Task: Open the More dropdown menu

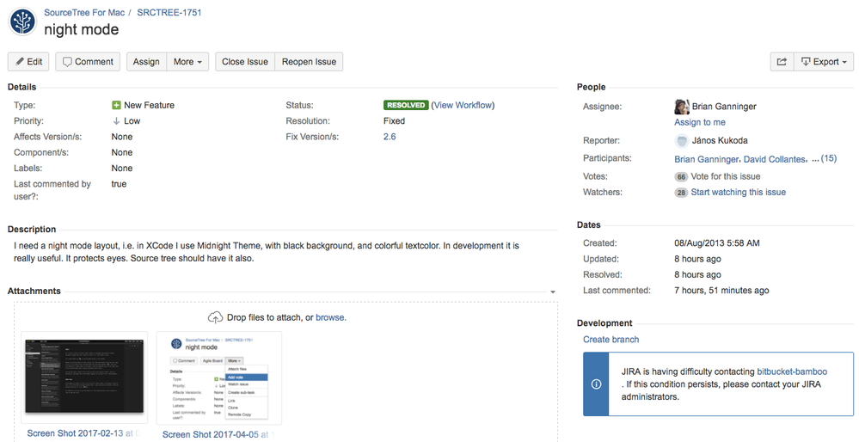Action: click(x=187, y=62)
